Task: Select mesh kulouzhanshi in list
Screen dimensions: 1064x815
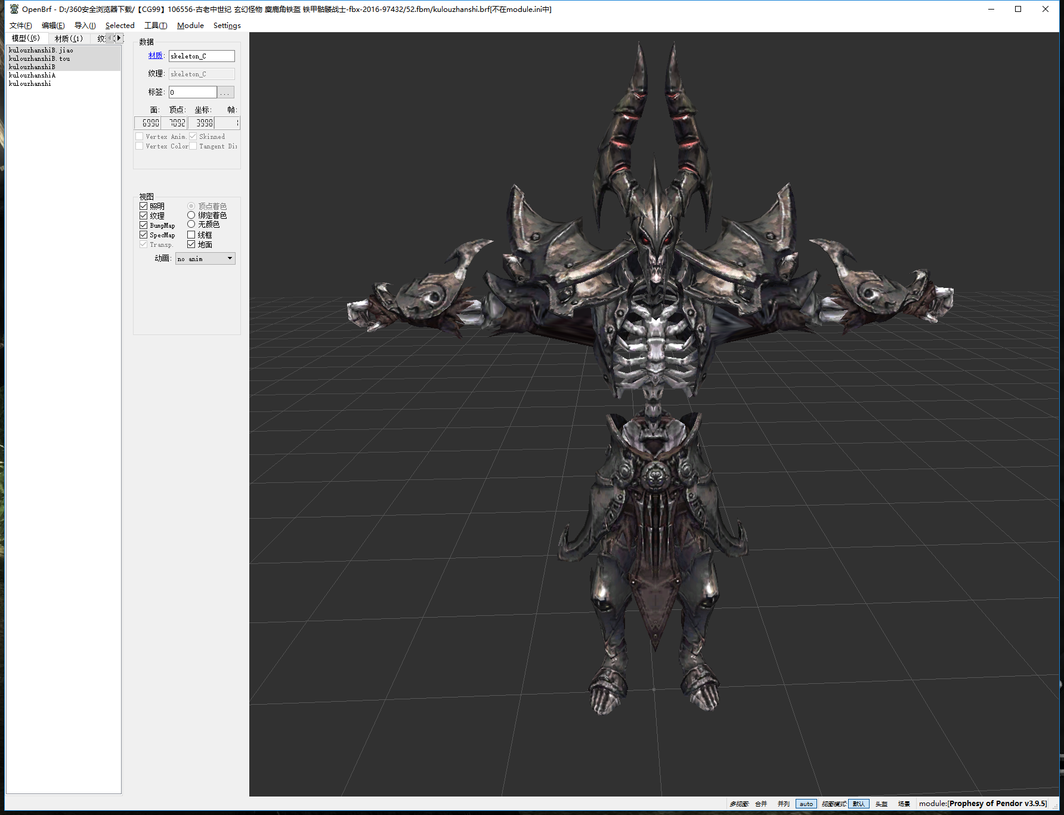Action: point(63,83)
